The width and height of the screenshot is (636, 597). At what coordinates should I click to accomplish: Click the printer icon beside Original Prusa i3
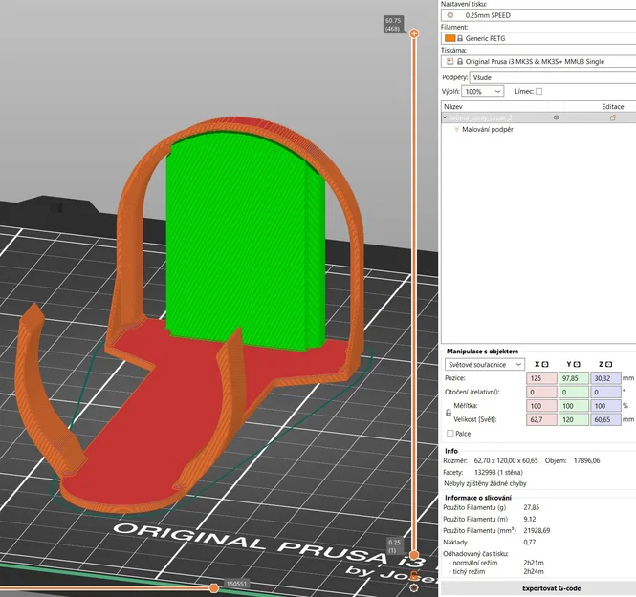pyautogui.click(x=450, y=61)
